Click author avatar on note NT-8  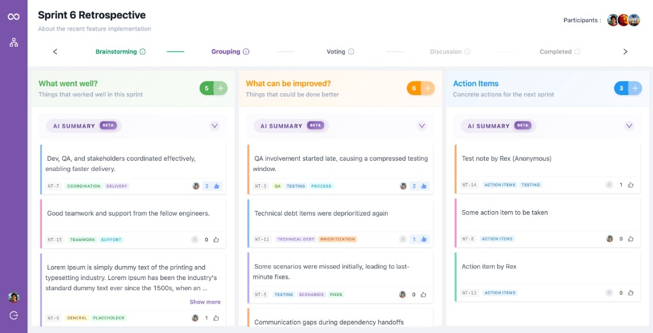tap(610, 239)
